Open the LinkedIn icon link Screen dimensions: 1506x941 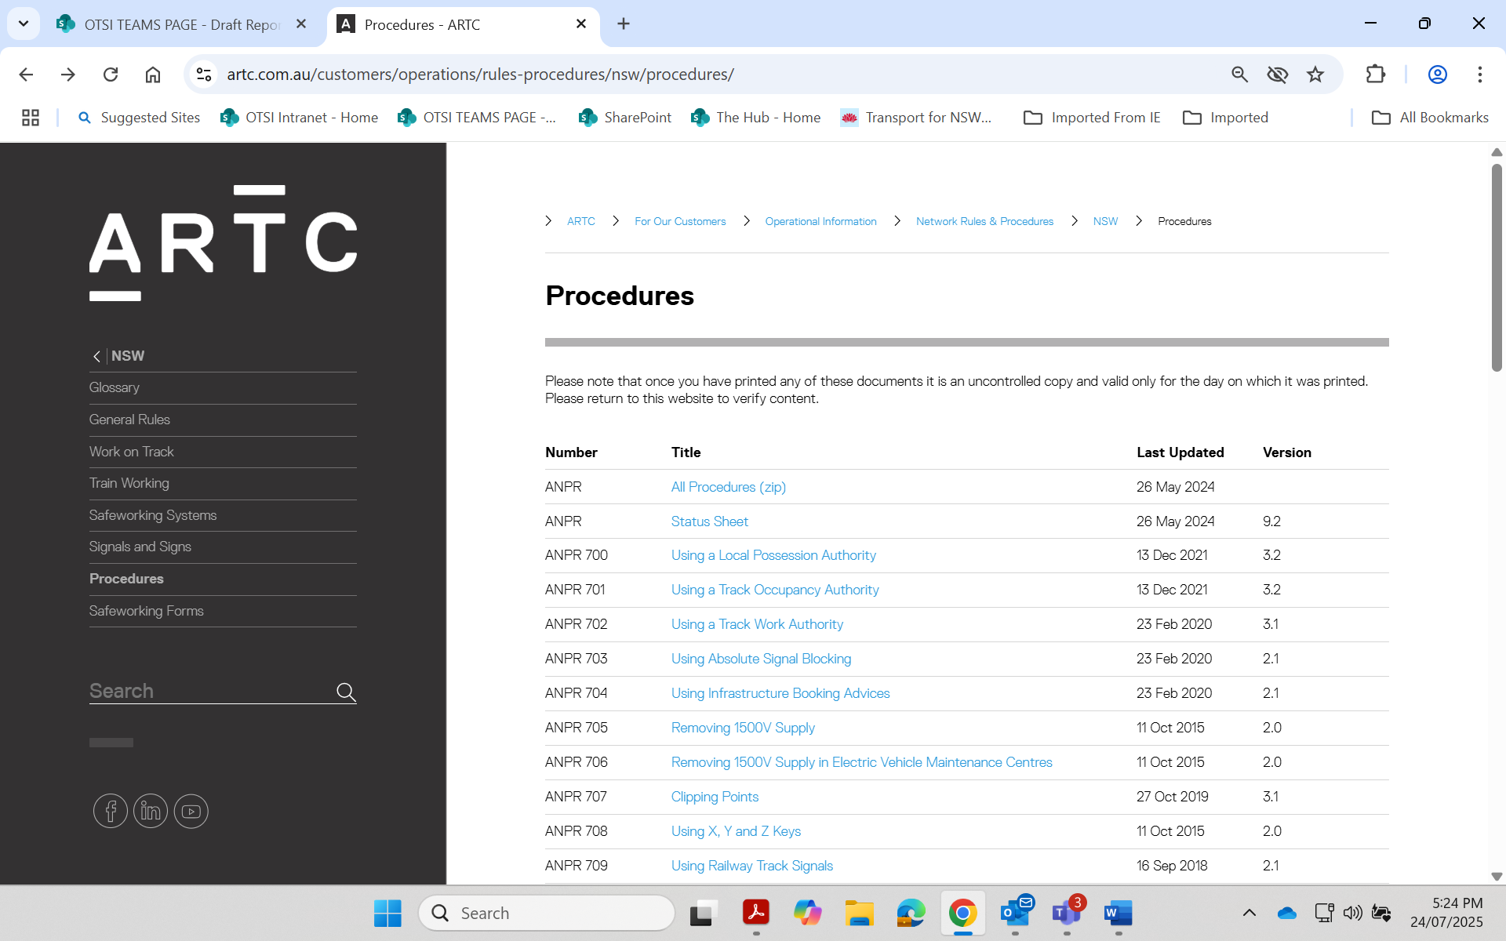tap(151, 811)
